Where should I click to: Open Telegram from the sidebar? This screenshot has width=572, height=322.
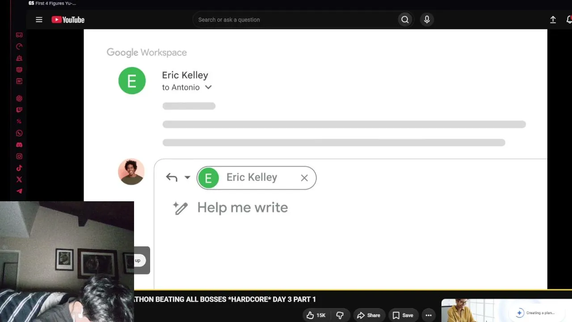click(x=19, y=191)
